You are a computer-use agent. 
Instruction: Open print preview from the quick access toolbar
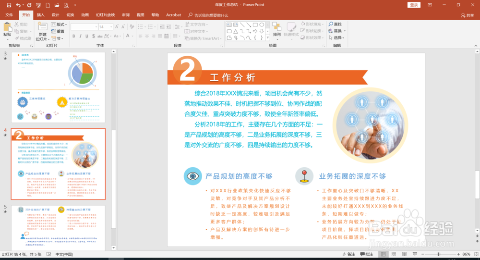pyautogui.click(x=66, y=5)
